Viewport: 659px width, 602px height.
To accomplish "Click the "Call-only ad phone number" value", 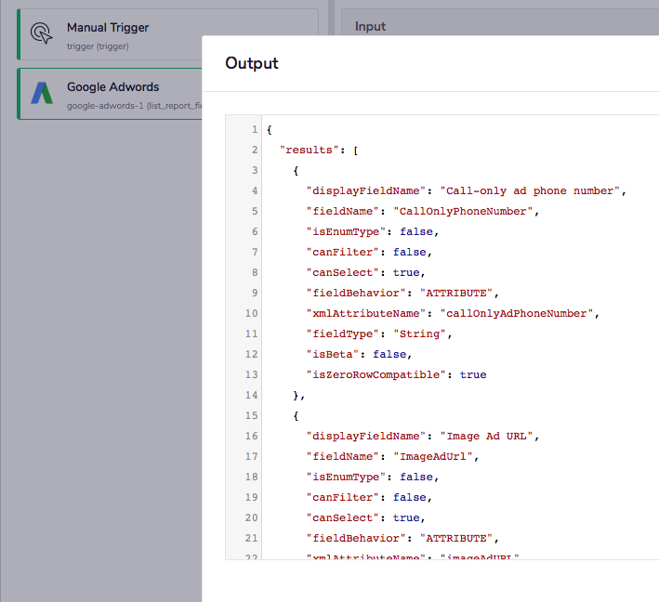I will (530, 190).
